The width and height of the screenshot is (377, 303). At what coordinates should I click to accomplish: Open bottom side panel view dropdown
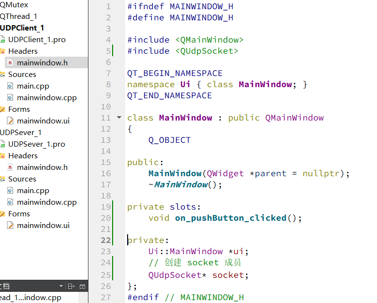click(61, 286)
